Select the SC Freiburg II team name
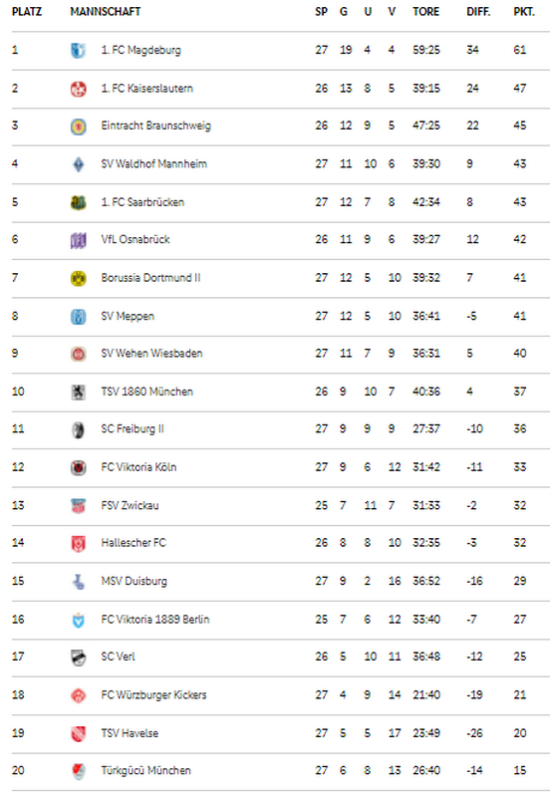Viewport: 550px width, 797px height. (133, 429)
